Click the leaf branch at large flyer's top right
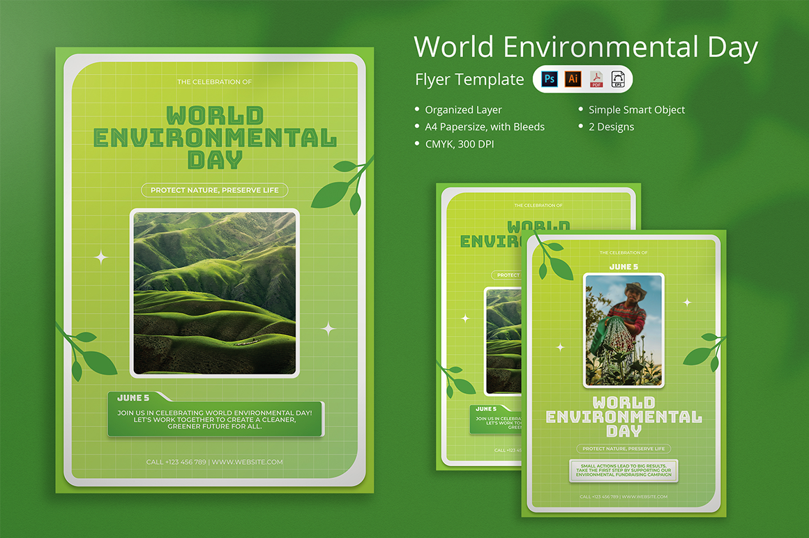Screen dimensions: 809x538 (x=339, y=187)
